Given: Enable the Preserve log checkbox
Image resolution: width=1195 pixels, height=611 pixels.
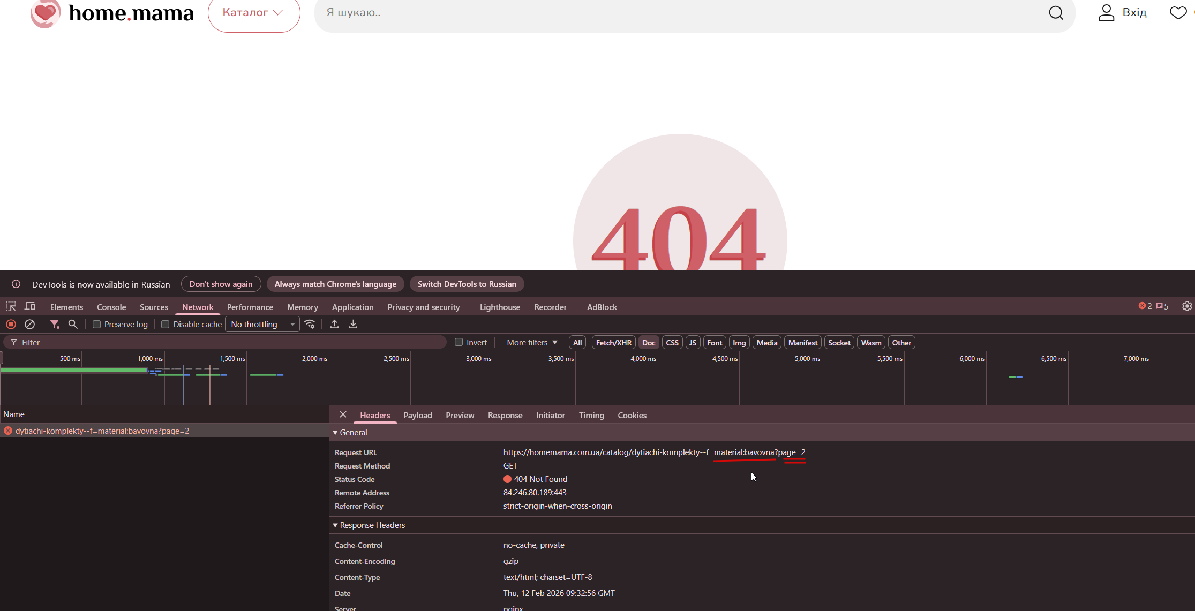Looking at the screenshot, I should (97, 324).
